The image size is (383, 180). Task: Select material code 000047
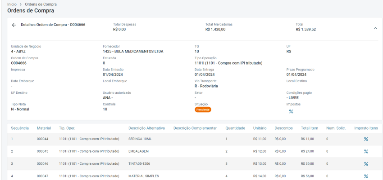click(x=42, y=176)
